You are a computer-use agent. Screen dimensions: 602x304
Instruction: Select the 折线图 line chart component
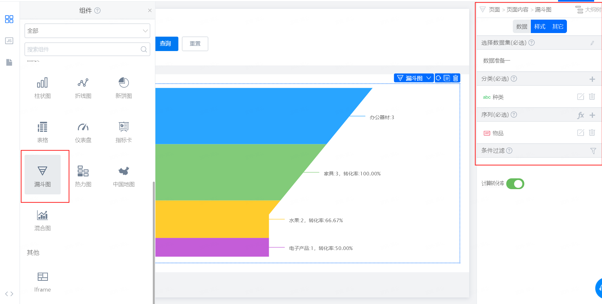point(83,87)
